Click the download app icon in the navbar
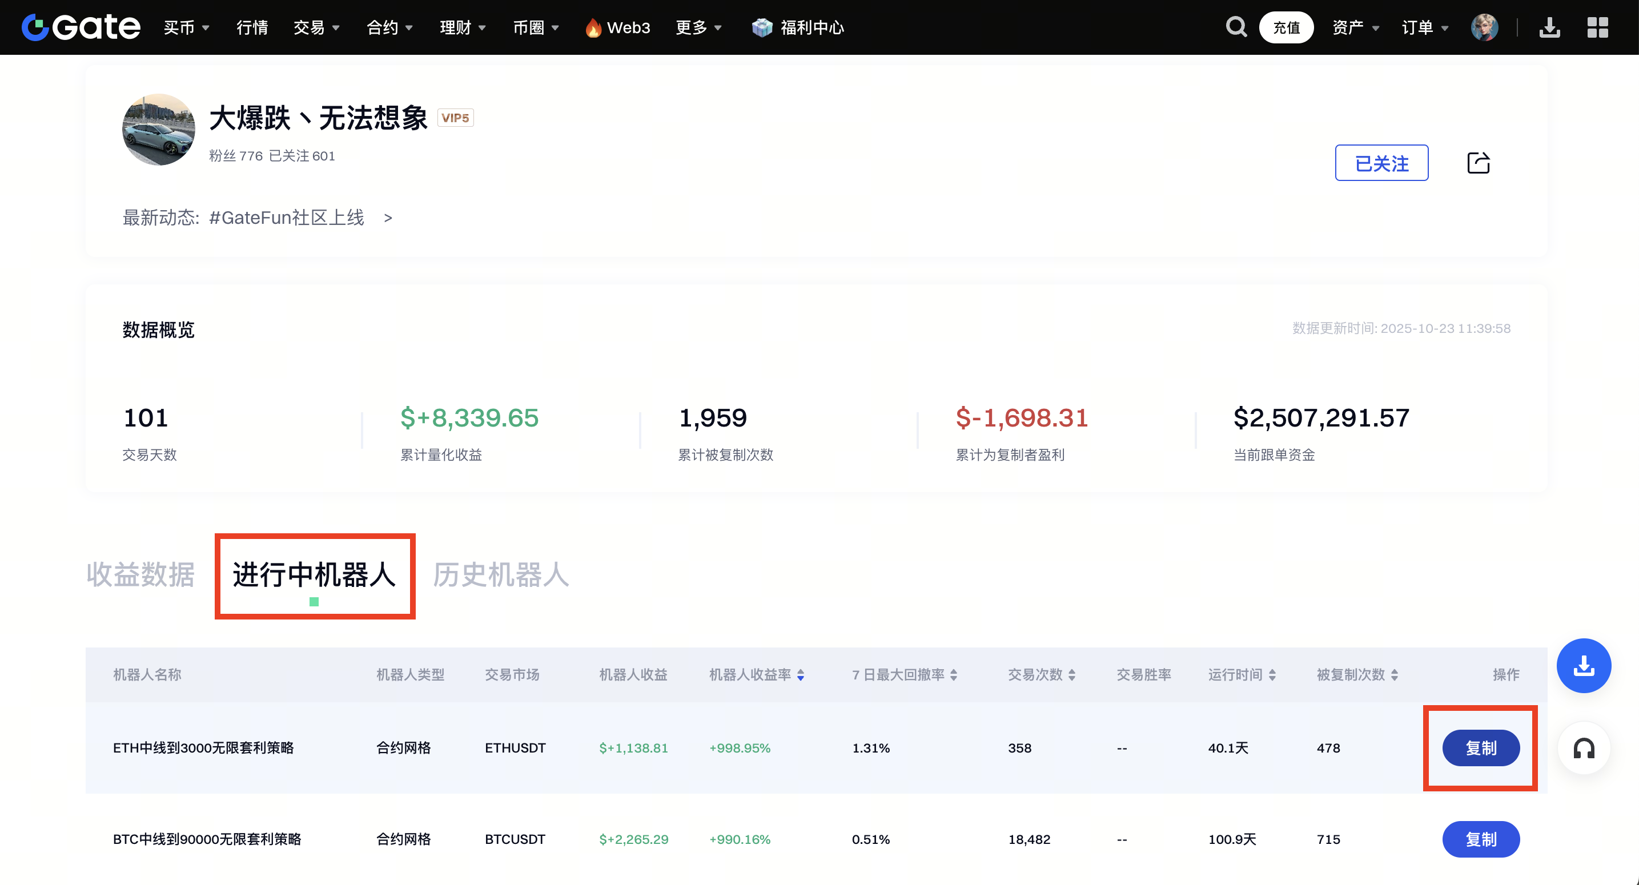Image resolution: width=1639 pixels, height=885 pixels. click(x=1549, y=27)
